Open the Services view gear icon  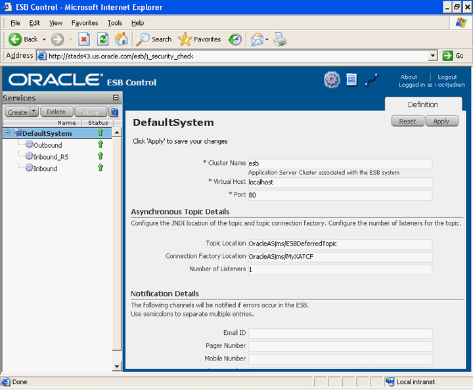tap(332, 80)
